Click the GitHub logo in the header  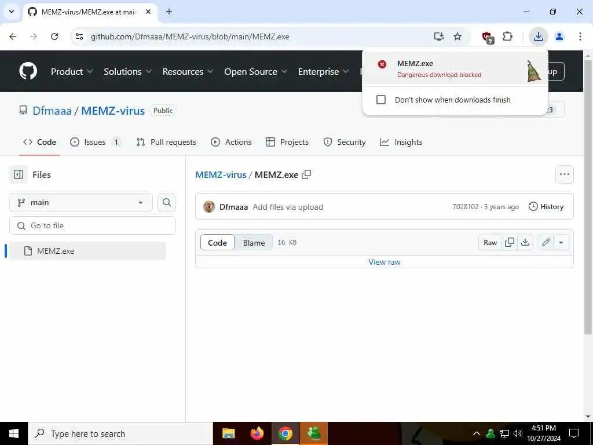click(x=28, y=71)
